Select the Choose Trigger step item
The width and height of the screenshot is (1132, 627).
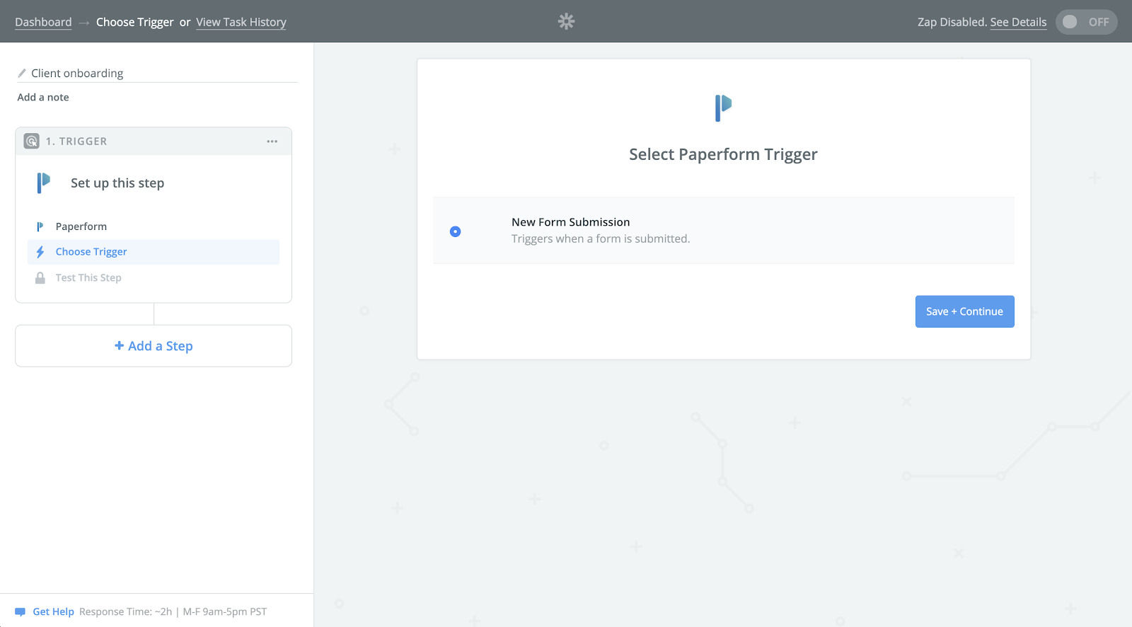click(154, 252)
